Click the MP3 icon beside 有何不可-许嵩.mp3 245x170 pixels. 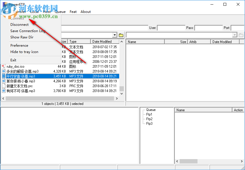[x=3, y=91]
